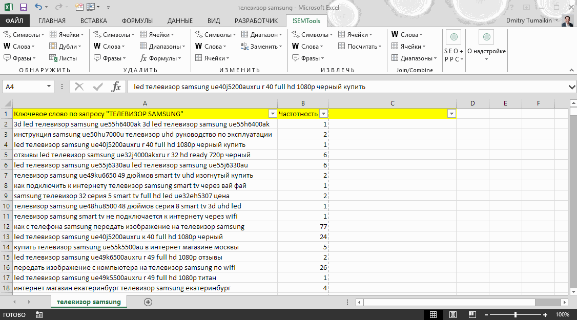Image resolution: width=577 pixels, height=320 pixels.
Task: Open Ячейки menu in Изменить group
Action: [212, 58]
